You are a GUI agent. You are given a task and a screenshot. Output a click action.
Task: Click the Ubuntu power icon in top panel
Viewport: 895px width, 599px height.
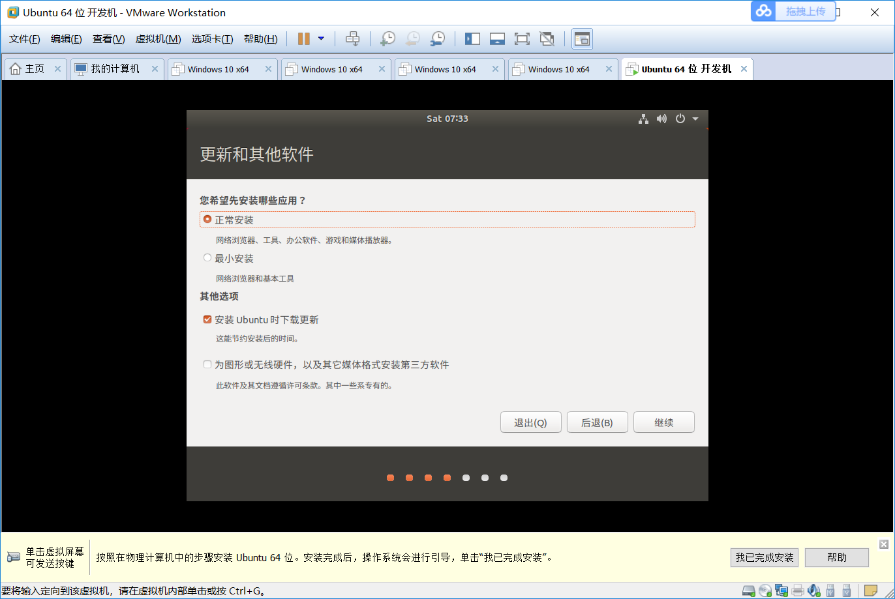[x=680, y=119]
